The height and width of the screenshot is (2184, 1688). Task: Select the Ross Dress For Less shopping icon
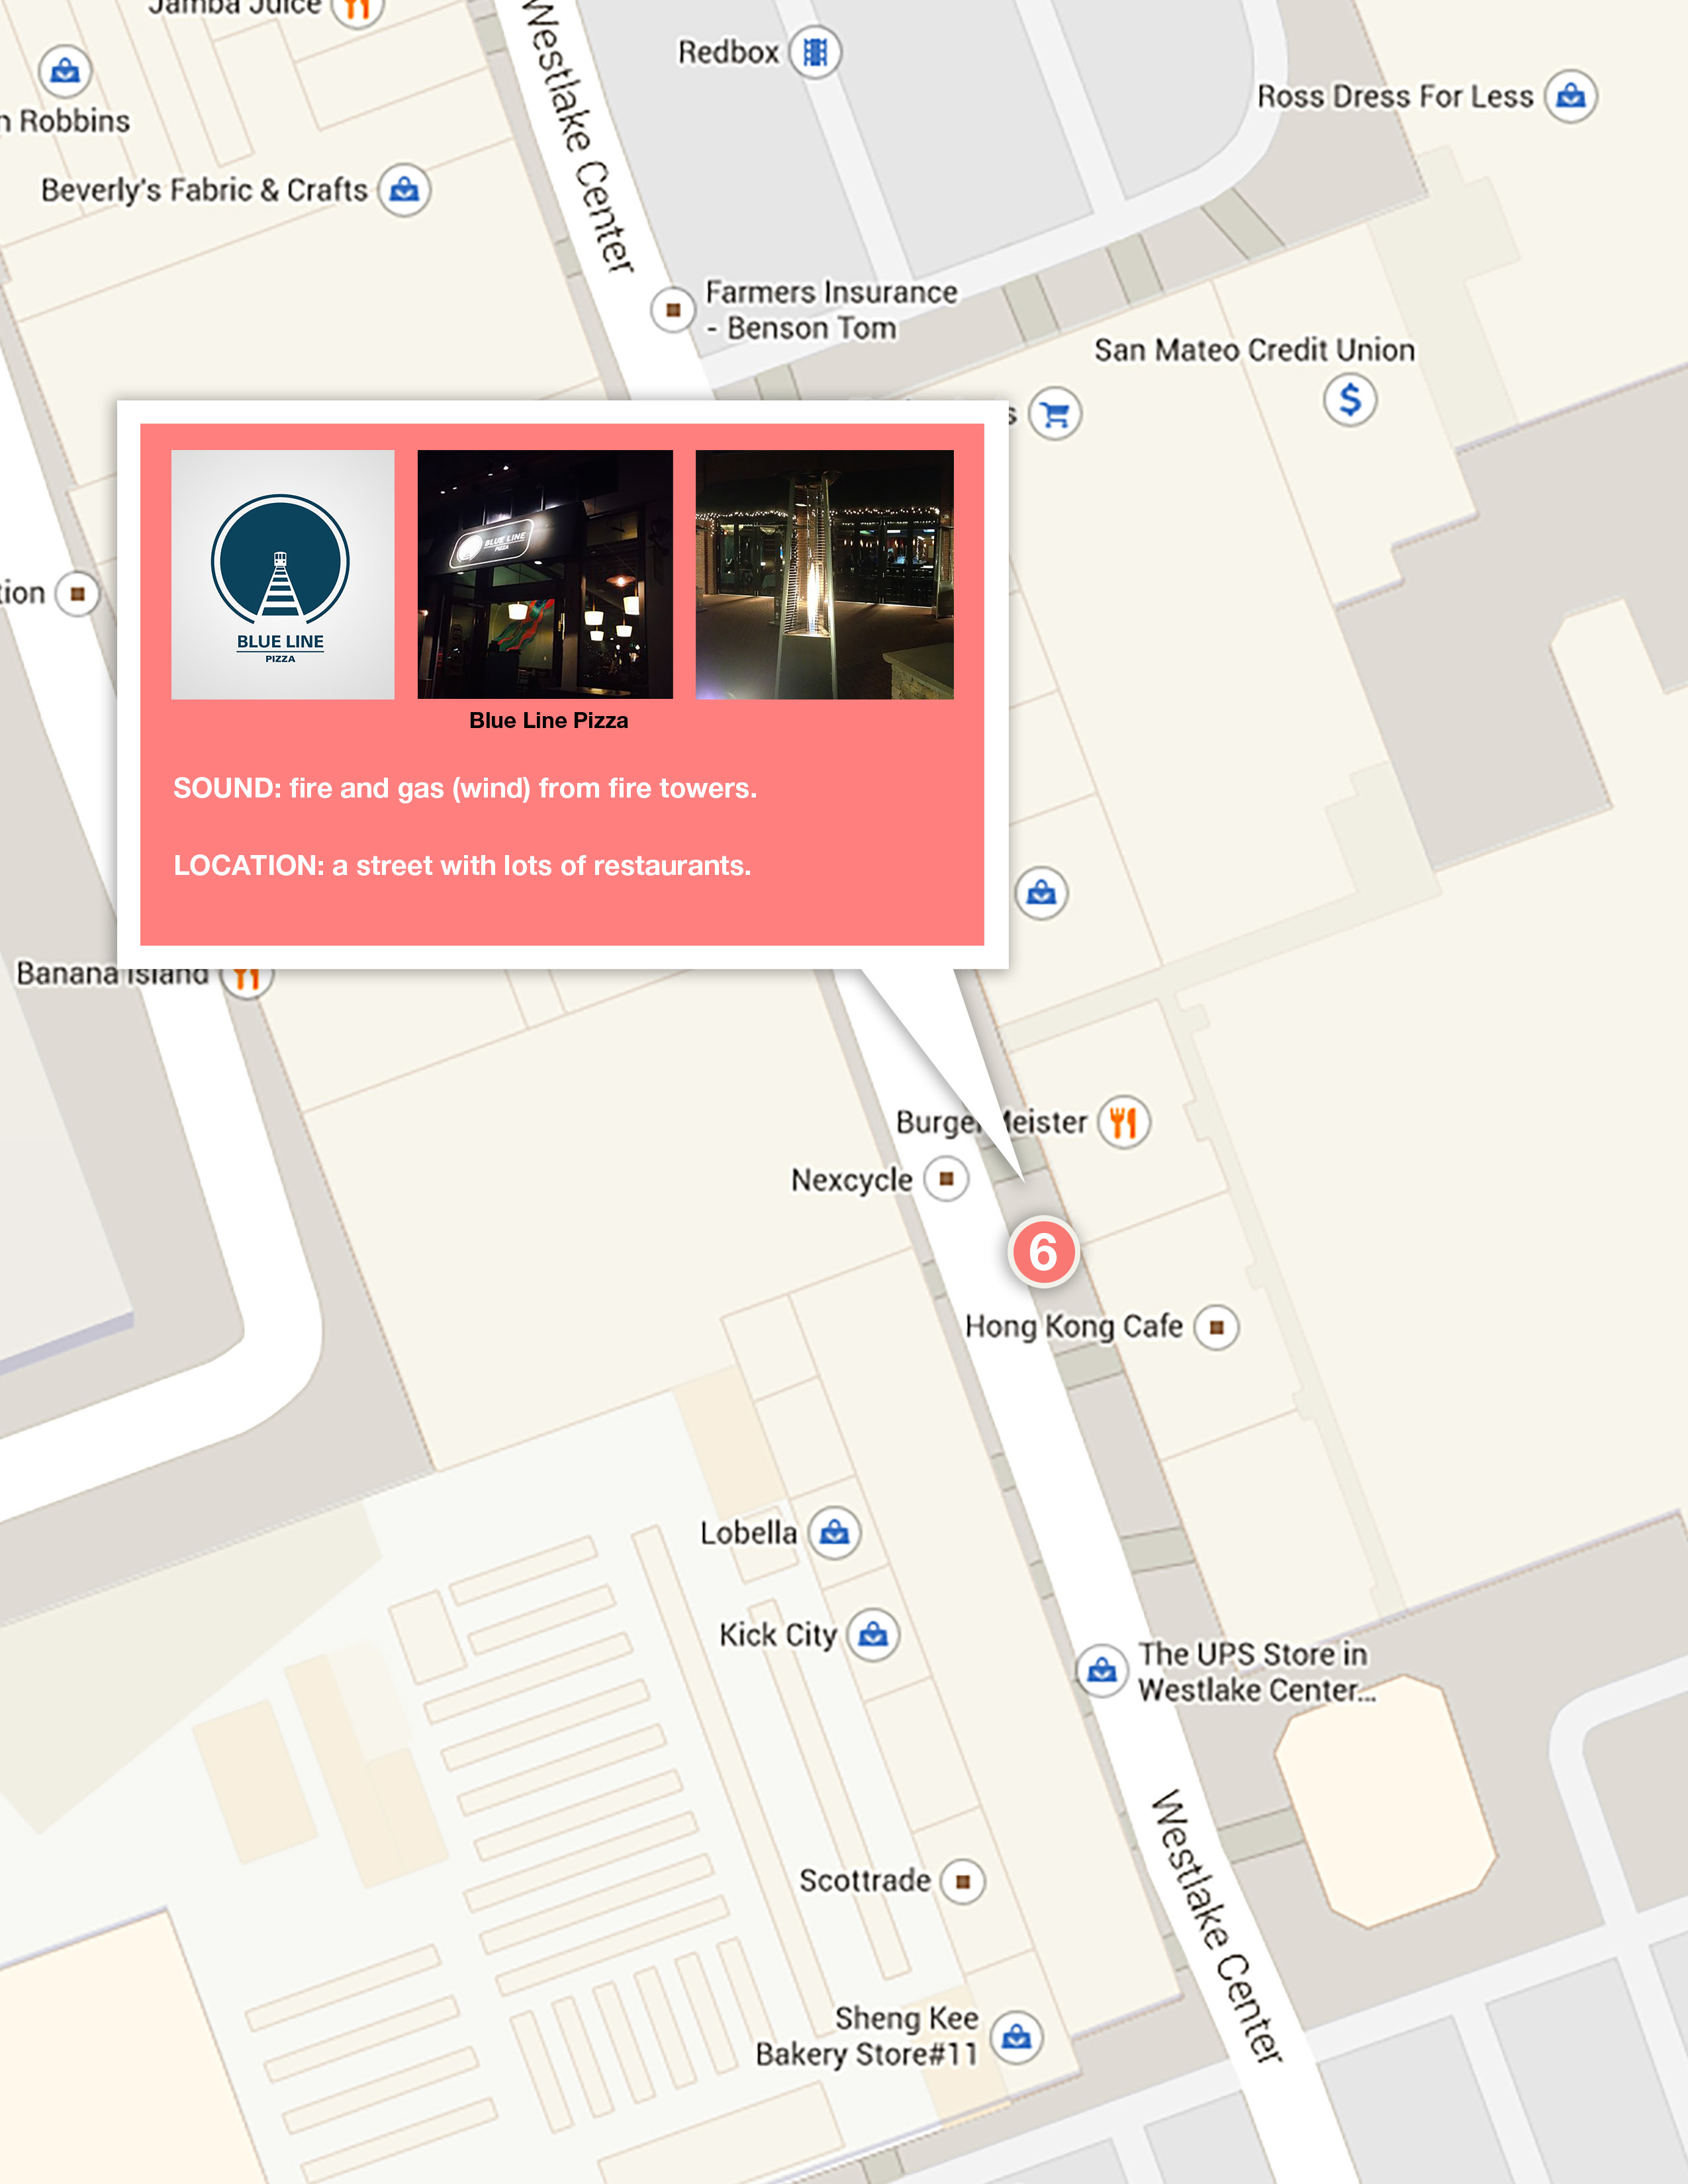coord(1571,97)
